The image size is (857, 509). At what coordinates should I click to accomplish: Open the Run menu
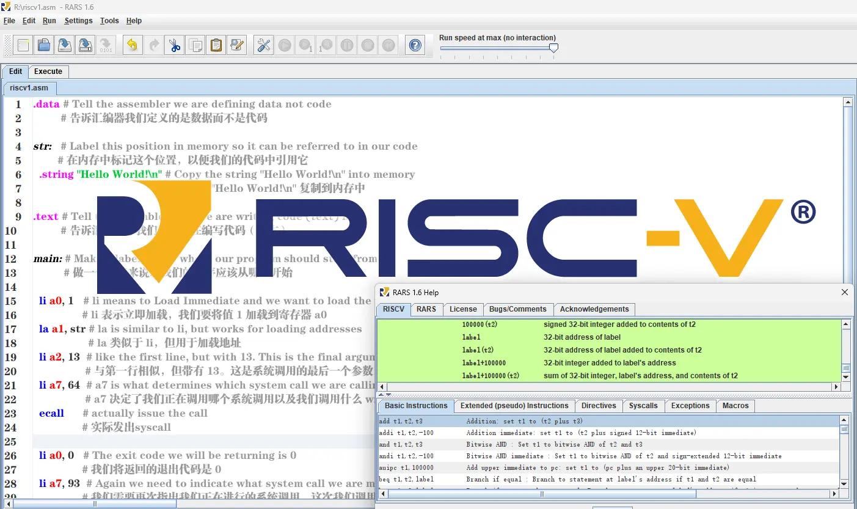[49, 21]
